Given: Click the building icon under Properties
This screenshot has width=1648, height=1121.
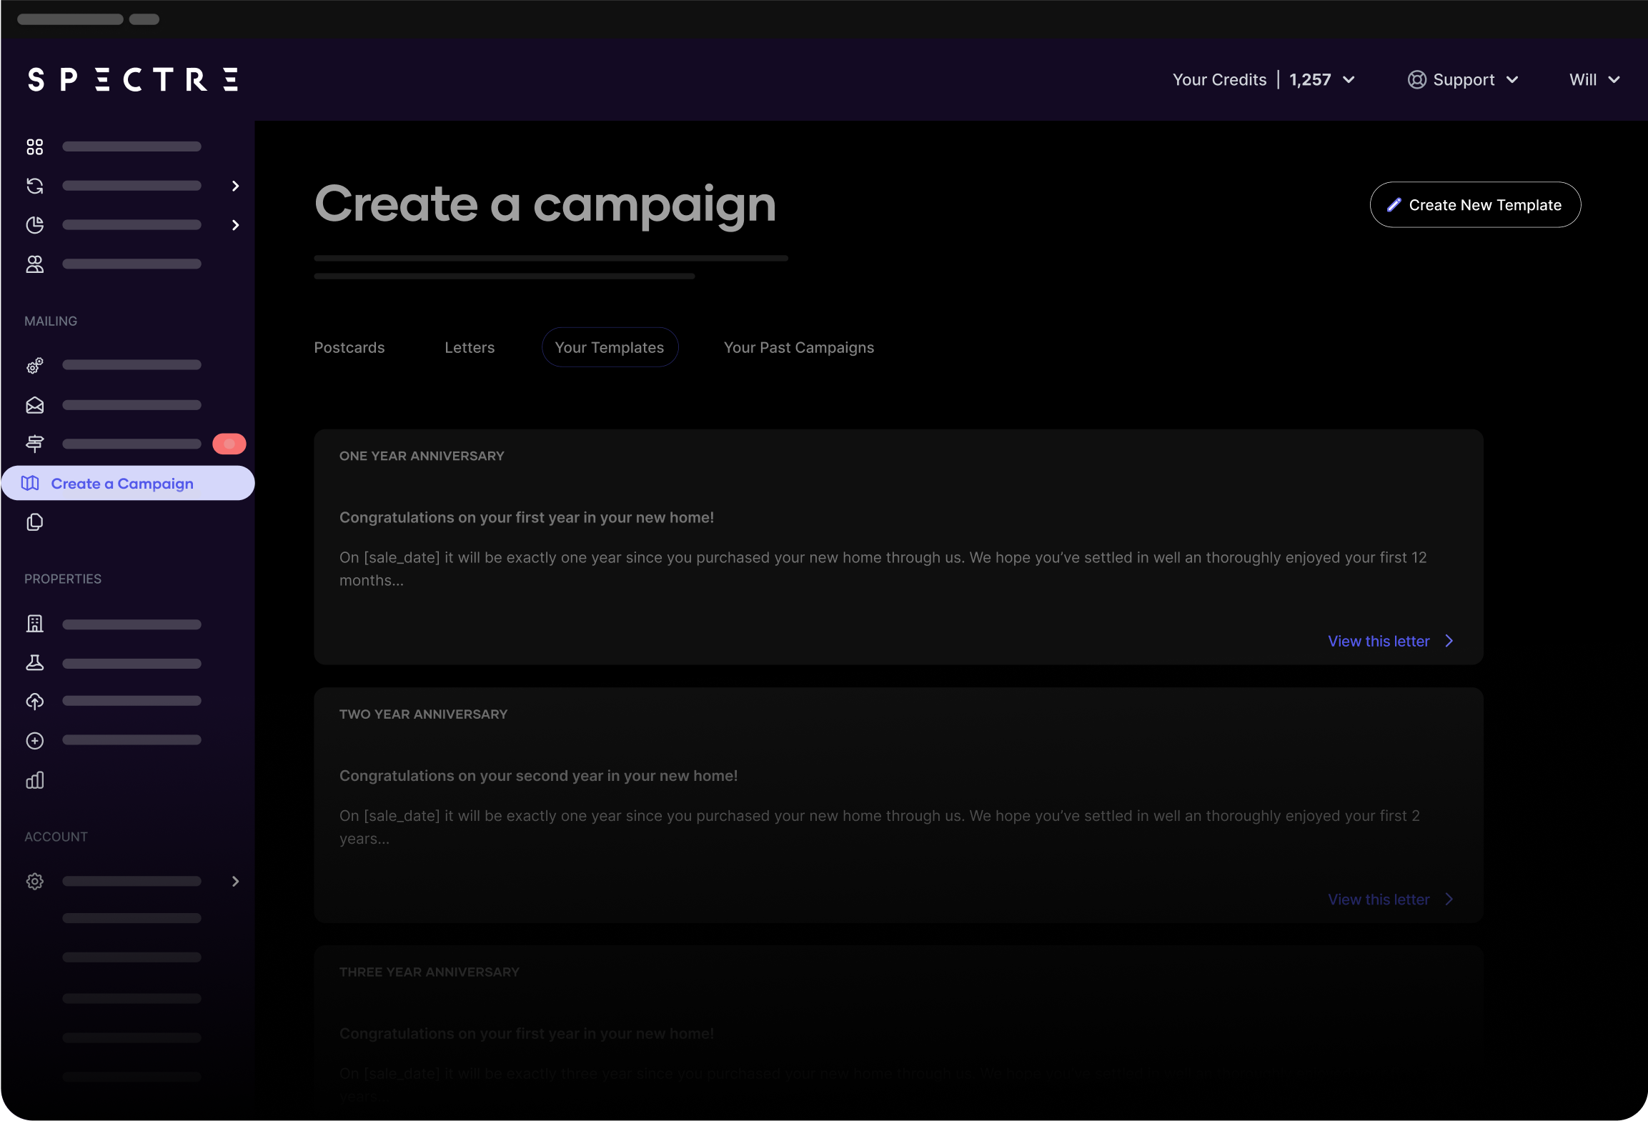Looking at the screenshot, I should pos(34,624).
